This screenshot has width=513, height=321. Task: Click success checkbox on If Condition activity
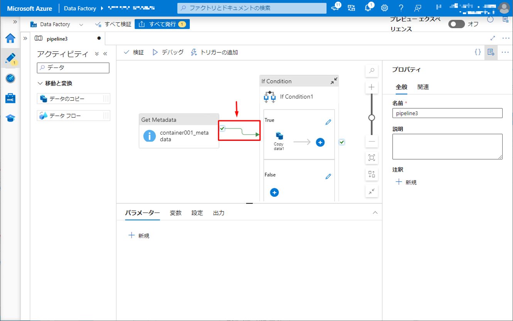(342, 142)
